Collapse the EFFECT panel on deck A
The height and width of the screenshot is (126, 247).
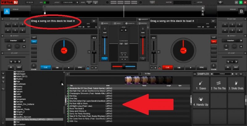tap(3, 36)
